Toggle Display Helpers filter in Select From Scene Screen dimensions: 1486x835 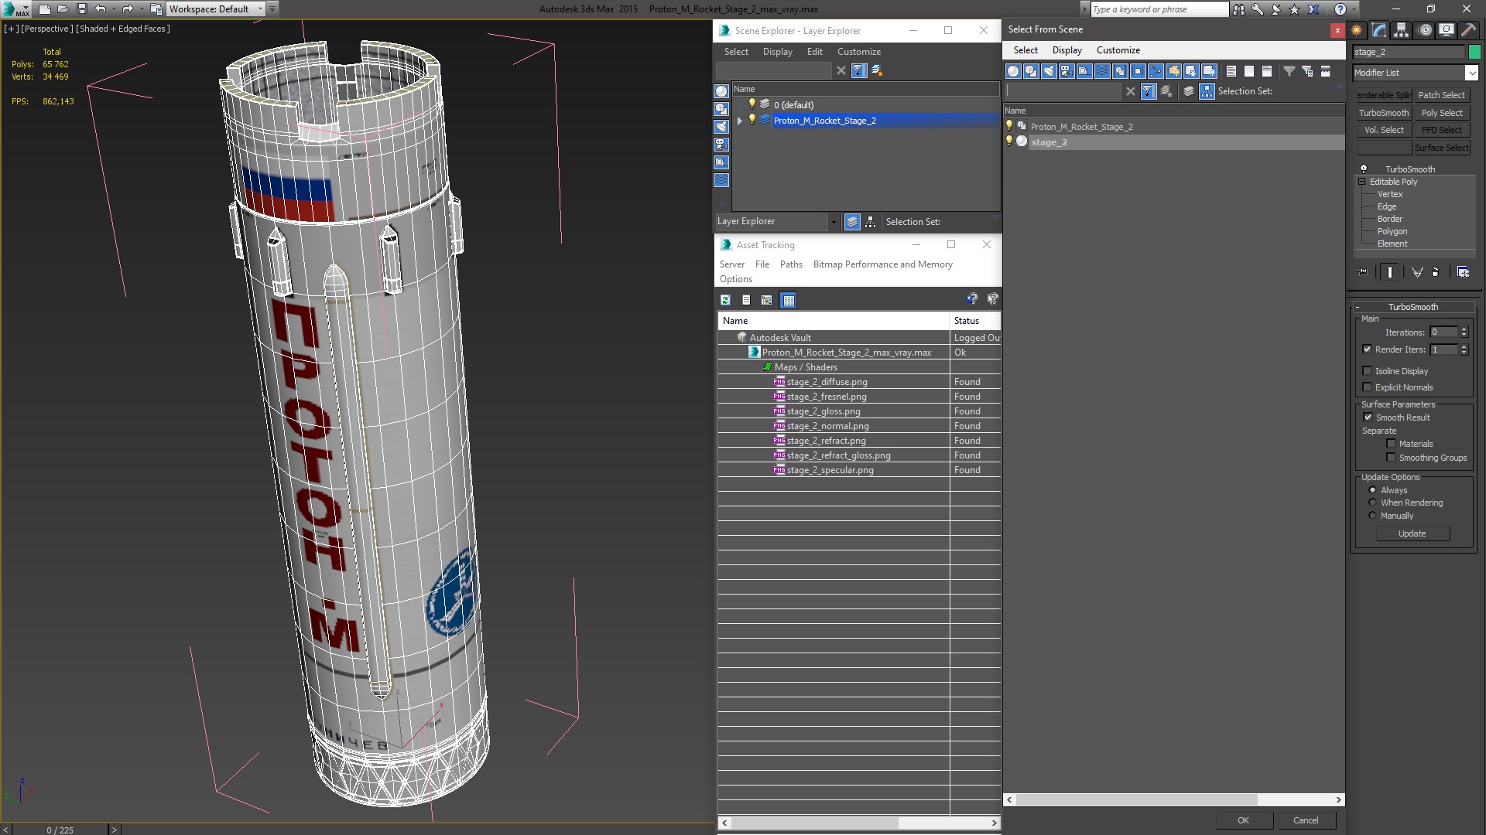pyautogui.click(x=1084, y=71)
